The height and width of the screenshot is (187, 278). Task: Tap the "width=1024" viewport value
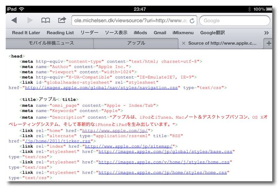point(117,72)
